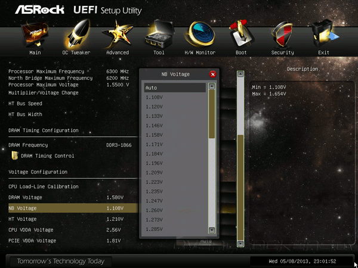Choose 1.223V in NB Voltage list
The width and height of the screenshot is (358, 268).
[x=175, y=182]
